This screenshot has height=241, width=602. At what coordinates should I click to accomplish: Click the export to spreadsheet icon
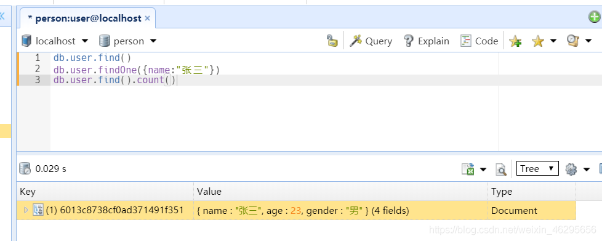(x=468, y=169)
